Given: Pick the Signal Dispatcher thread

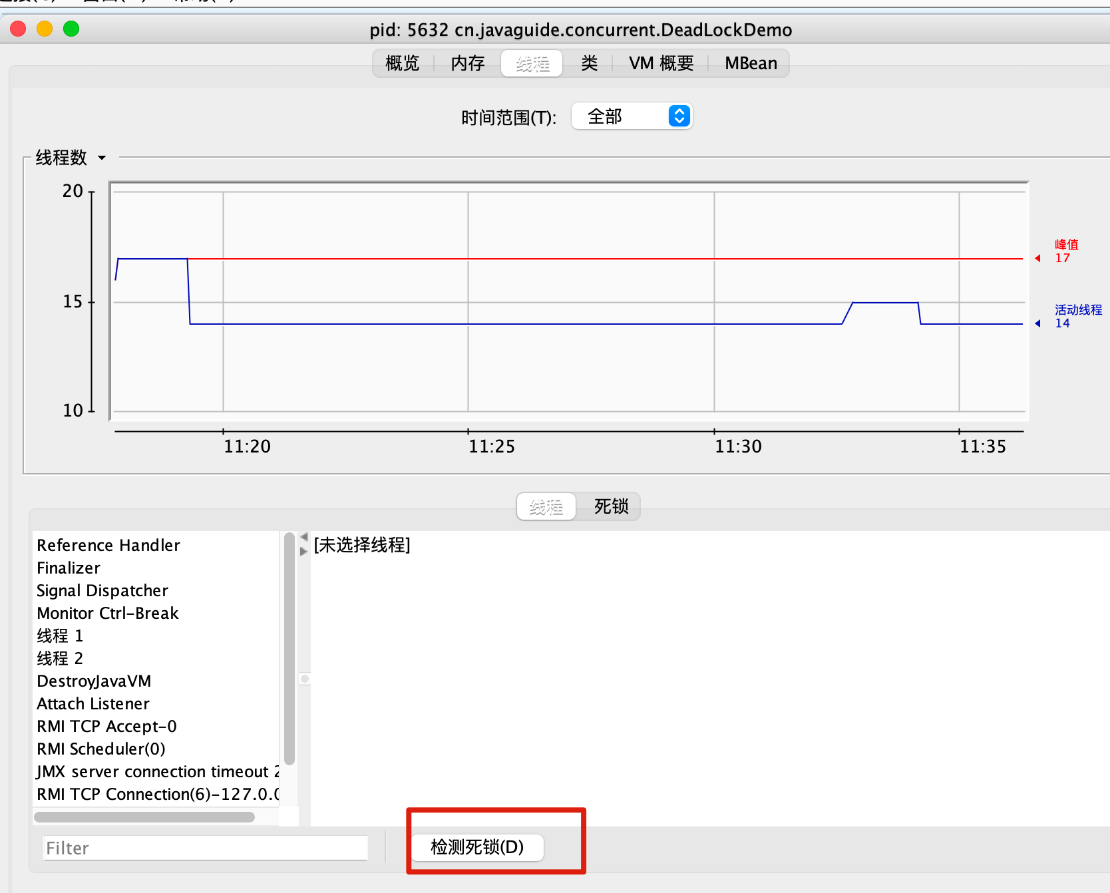Looking at the screenshot, I should (x=102, y=590).
